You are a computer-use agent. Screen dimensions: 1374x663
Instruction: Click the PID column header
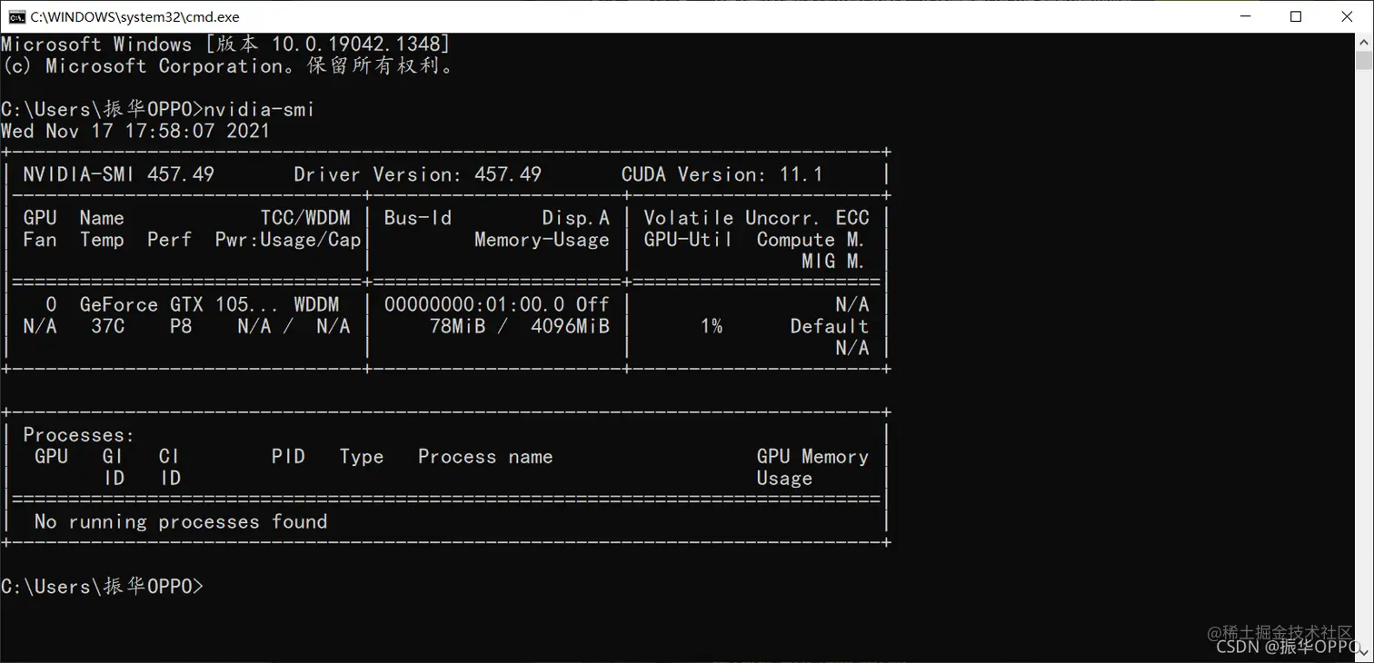click(x=288, y=457)
